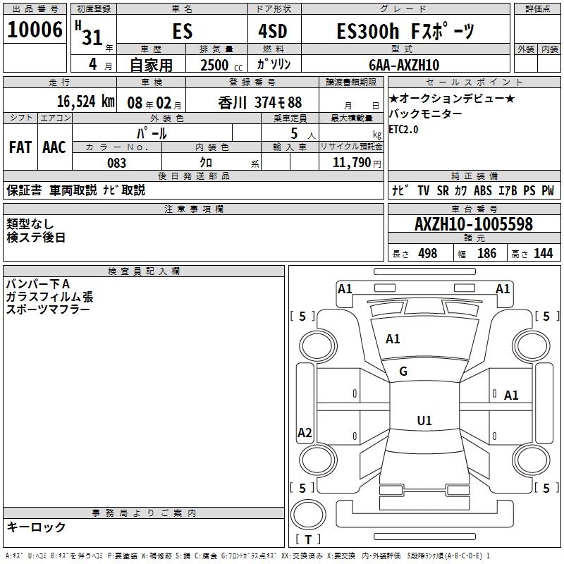This screenshot has width=564, height=564.
Task: Click the 保証書 later-shipment item
Action: click(24, 190)
